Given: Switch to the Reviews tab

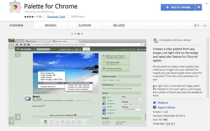Looking at the screenshot, I should 51,25.
